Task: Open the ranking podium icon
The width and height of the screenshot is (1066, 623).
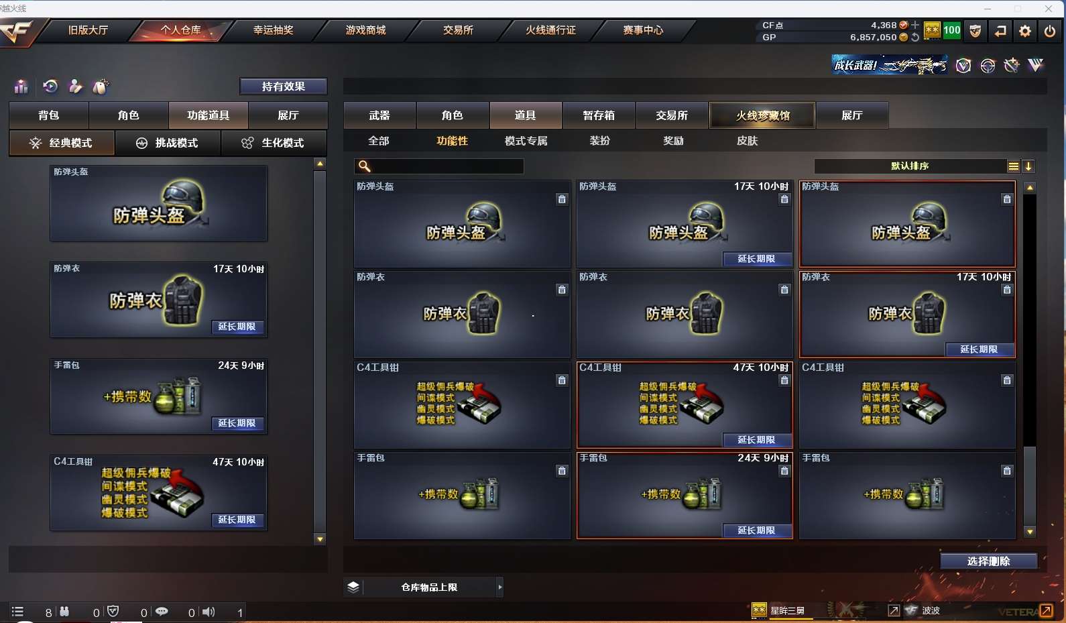Action: coord(21,87)
